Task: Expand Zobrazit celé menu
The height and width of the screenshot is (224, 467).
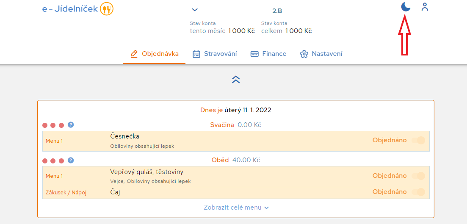Action: (236, 207)
